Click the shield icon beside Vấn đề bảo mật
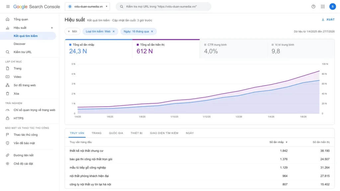 pos(8,143)
